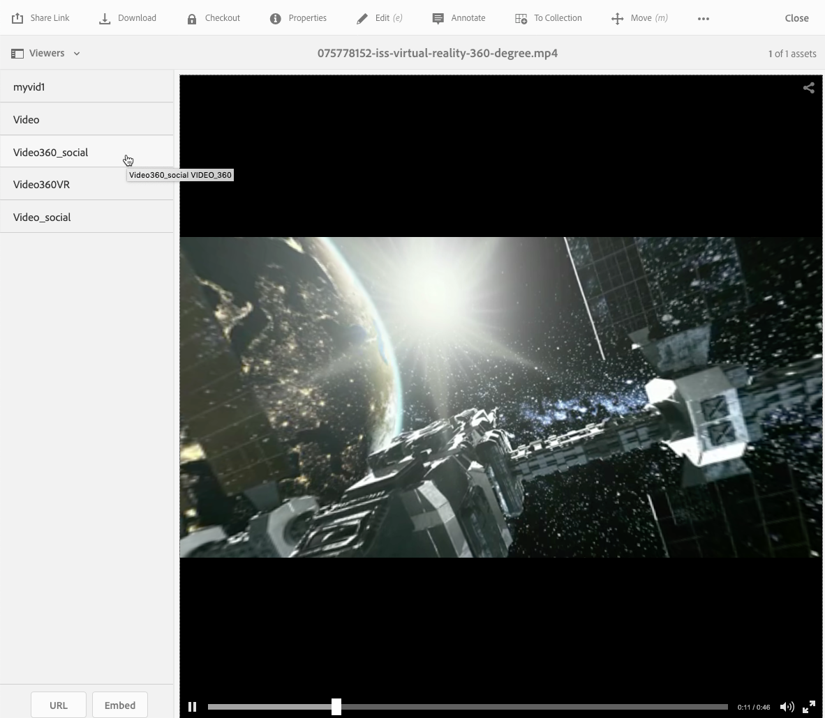Click the Embed button
The image size is (825, 718).
click(120, 705)
